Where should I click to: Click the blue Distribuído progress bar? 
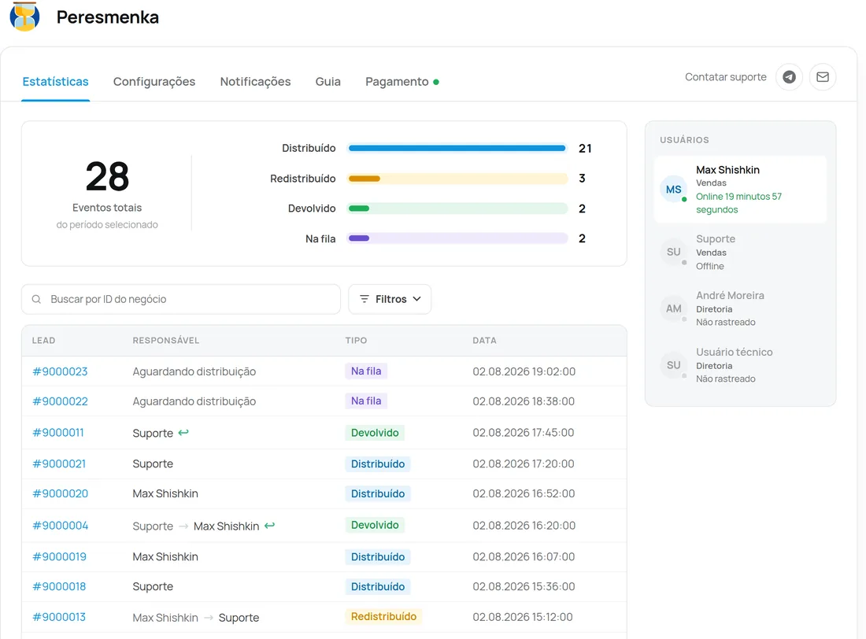457,148
